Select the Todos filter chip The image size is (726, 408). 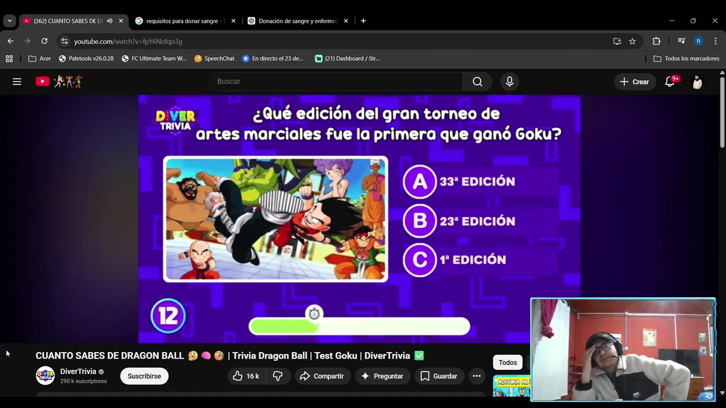point(508,363)
